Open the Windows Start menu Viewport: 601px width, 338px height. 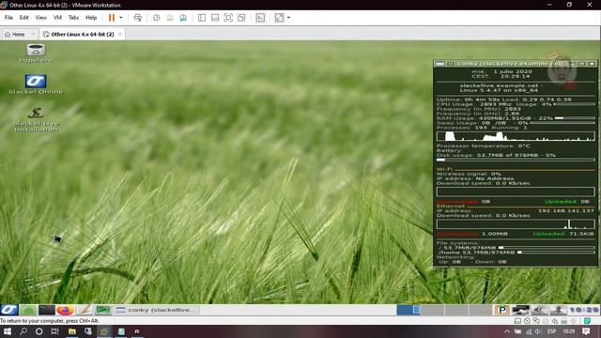point(7,331)
